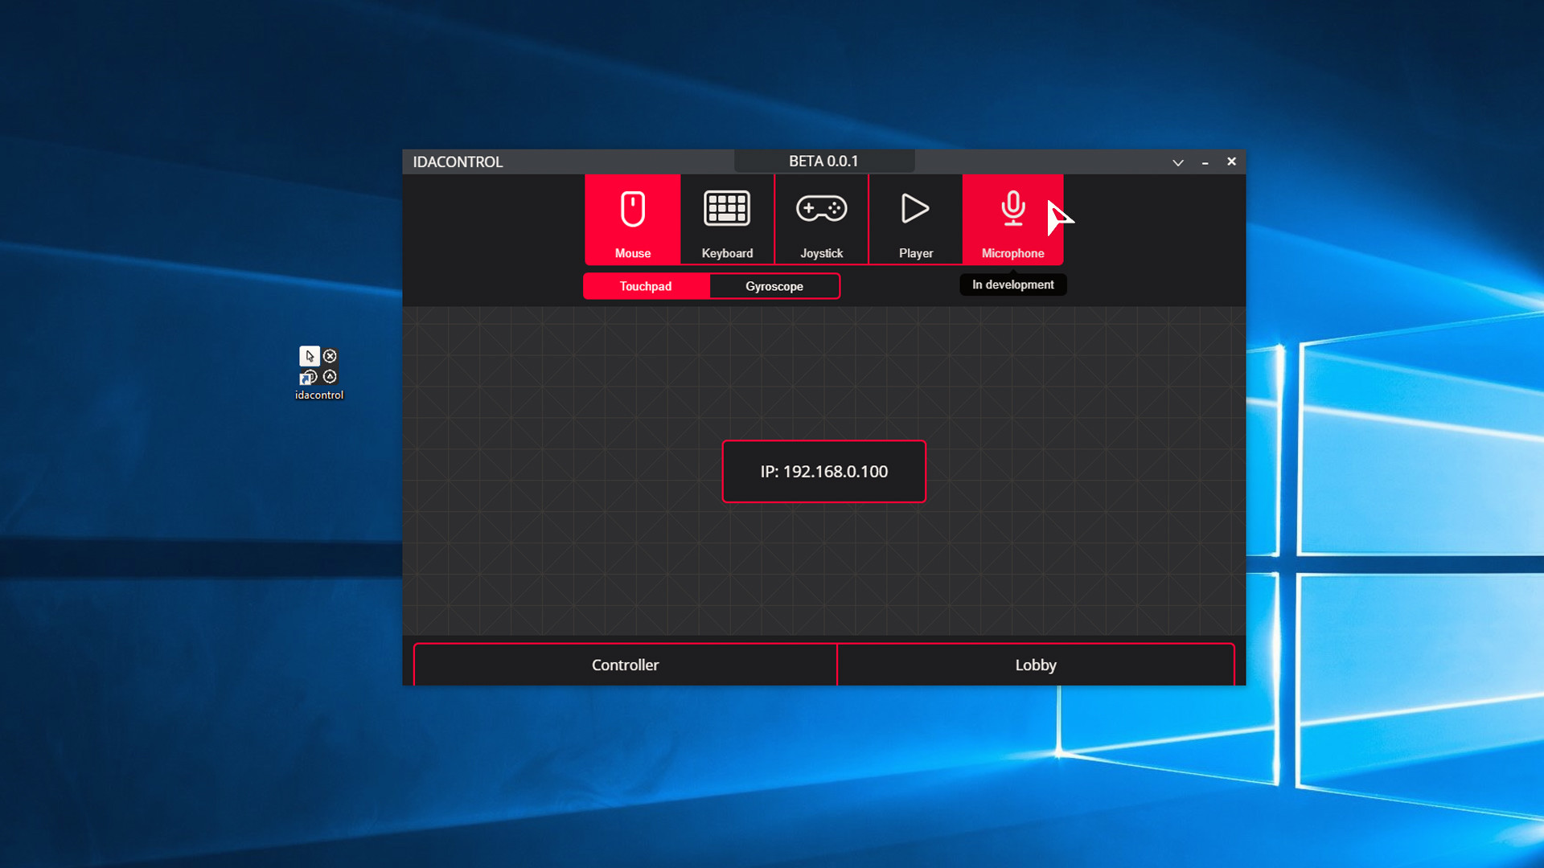Select the Microphone icon
Screen dimensions: 1544x868
click(x=1012, y=209)
